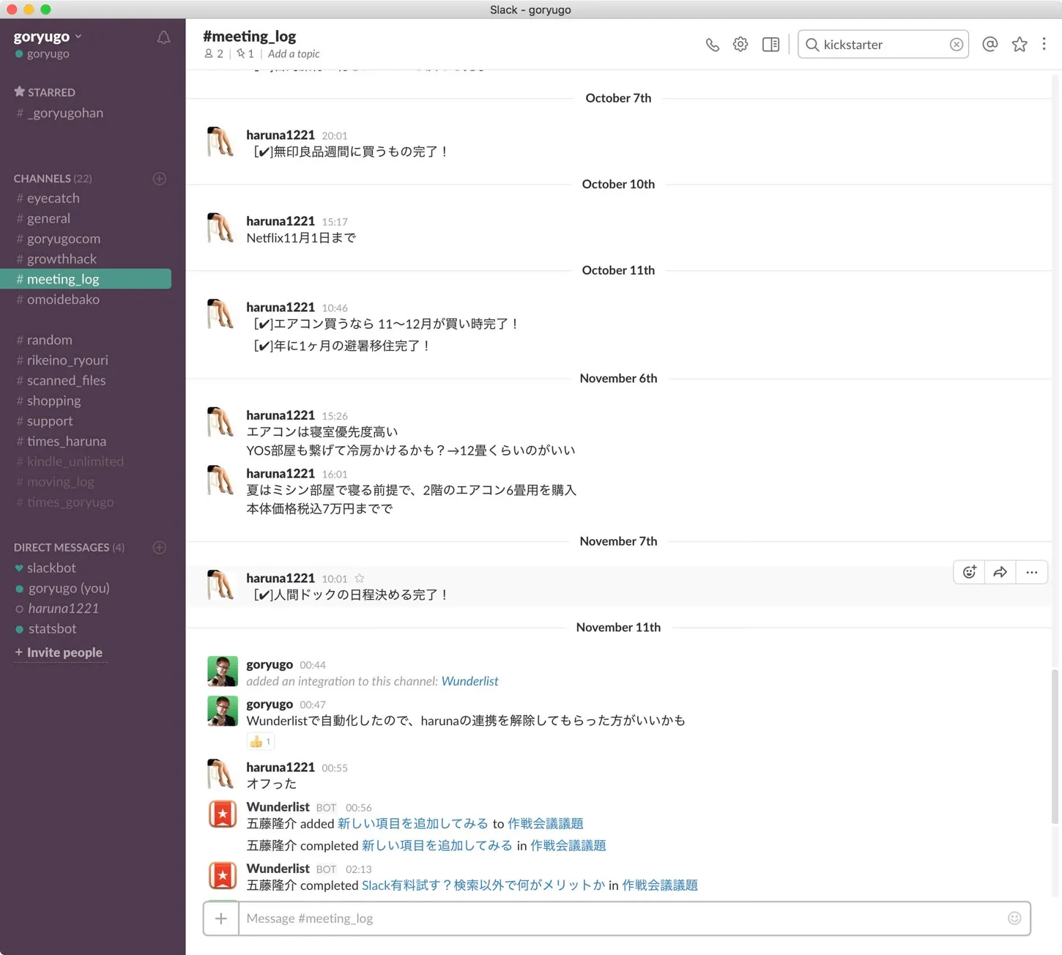Switch to #general channel
The height and width of the screenshot is (955, 1062).
[44, 219]
